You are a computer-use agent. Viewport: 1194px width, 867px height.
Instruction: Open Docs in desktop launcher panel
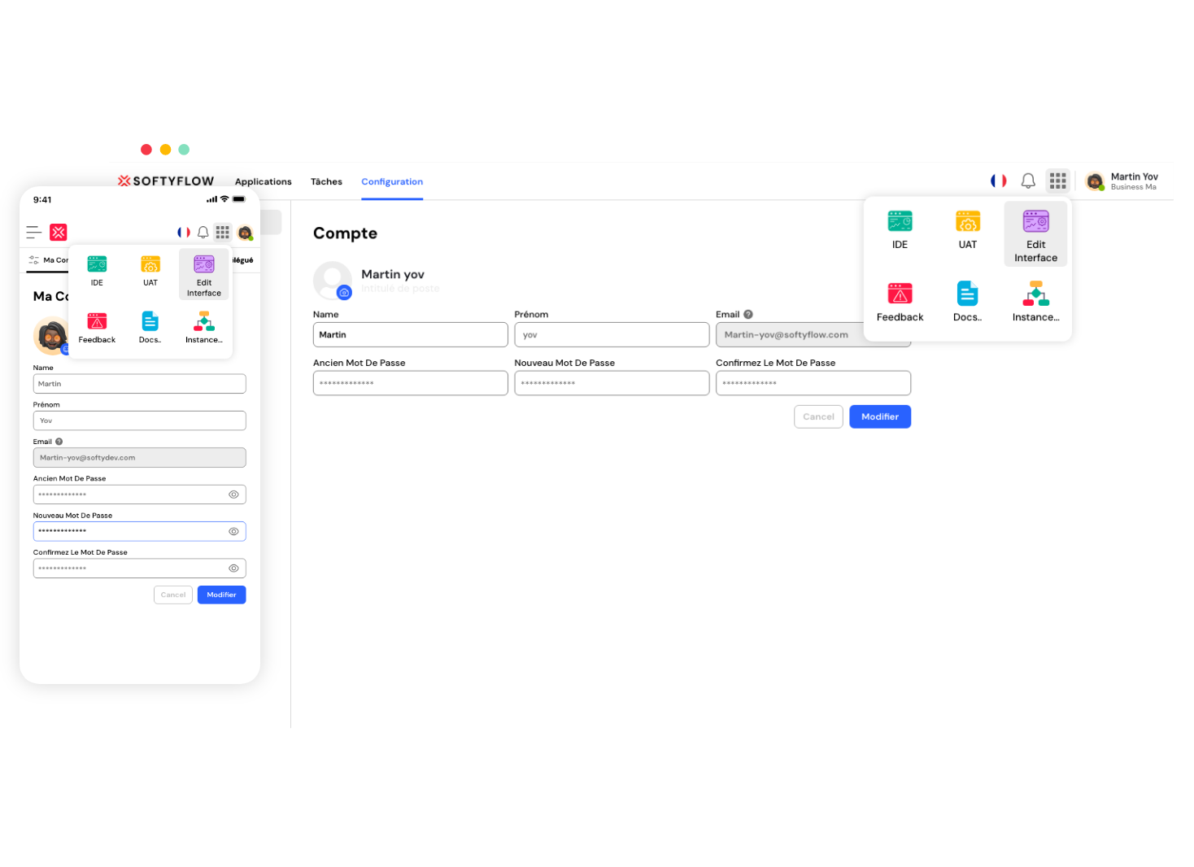click(x=967, y=302)
